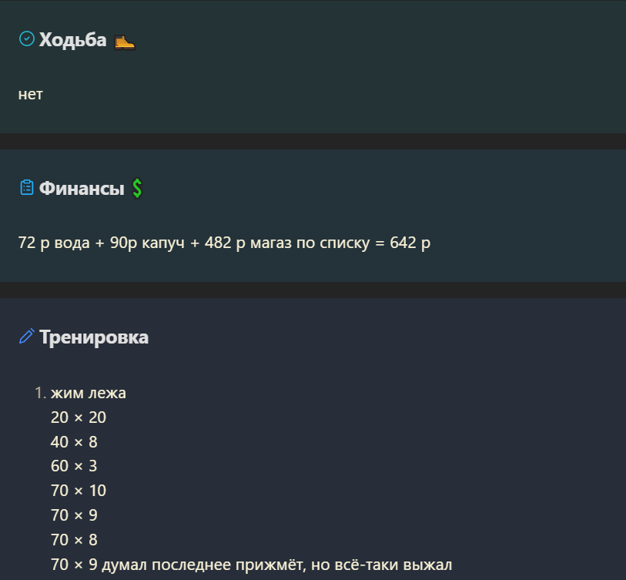This screenshot has height=580, width=626.
Task: Click the '20 × 20' set line
Action: pos(79,417)
